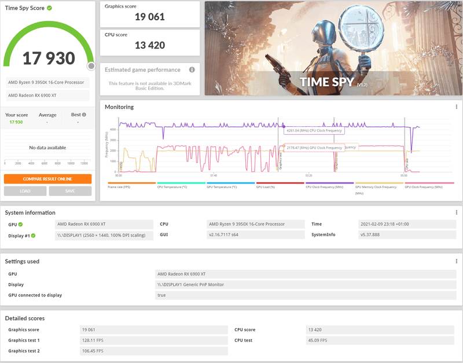Click the Detailed scores CPU score 13 420 field
This screenshot has width=463, height=363.
tap(380, 329)
